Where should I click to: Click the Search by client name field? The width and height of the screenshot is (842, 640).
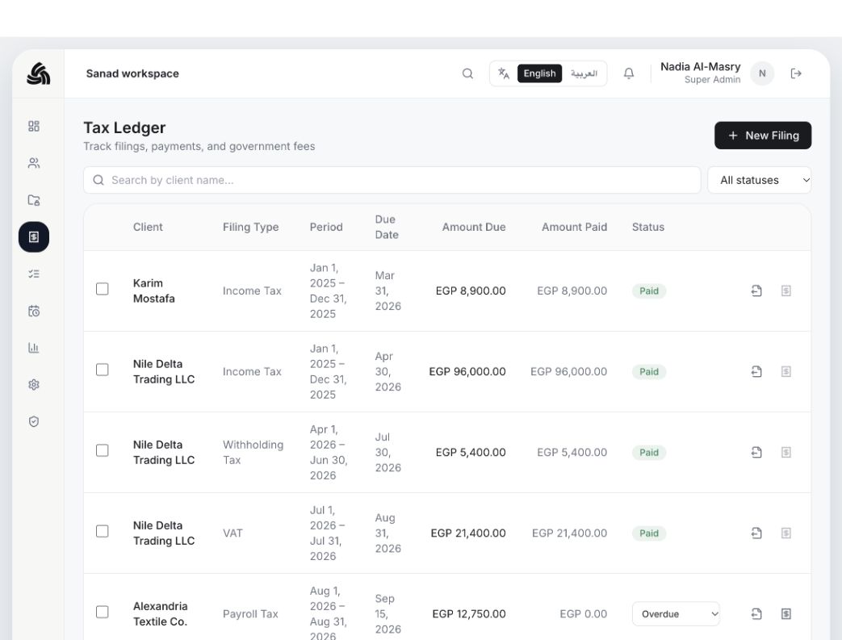pos(392,181)
